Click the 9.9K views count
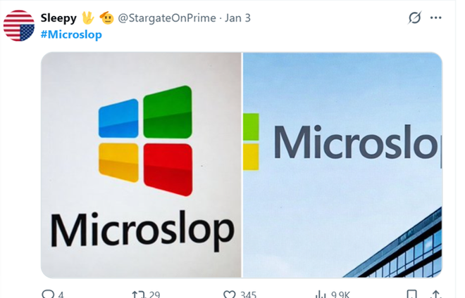The height and width of the screenshot is (298, 465). [x=342, y=294]
